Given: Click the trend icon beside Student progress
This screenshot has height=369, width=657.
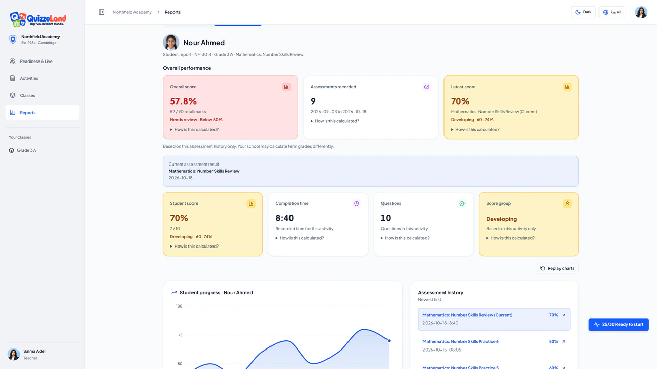Looking at the screenshot, I should click(175, 293).
